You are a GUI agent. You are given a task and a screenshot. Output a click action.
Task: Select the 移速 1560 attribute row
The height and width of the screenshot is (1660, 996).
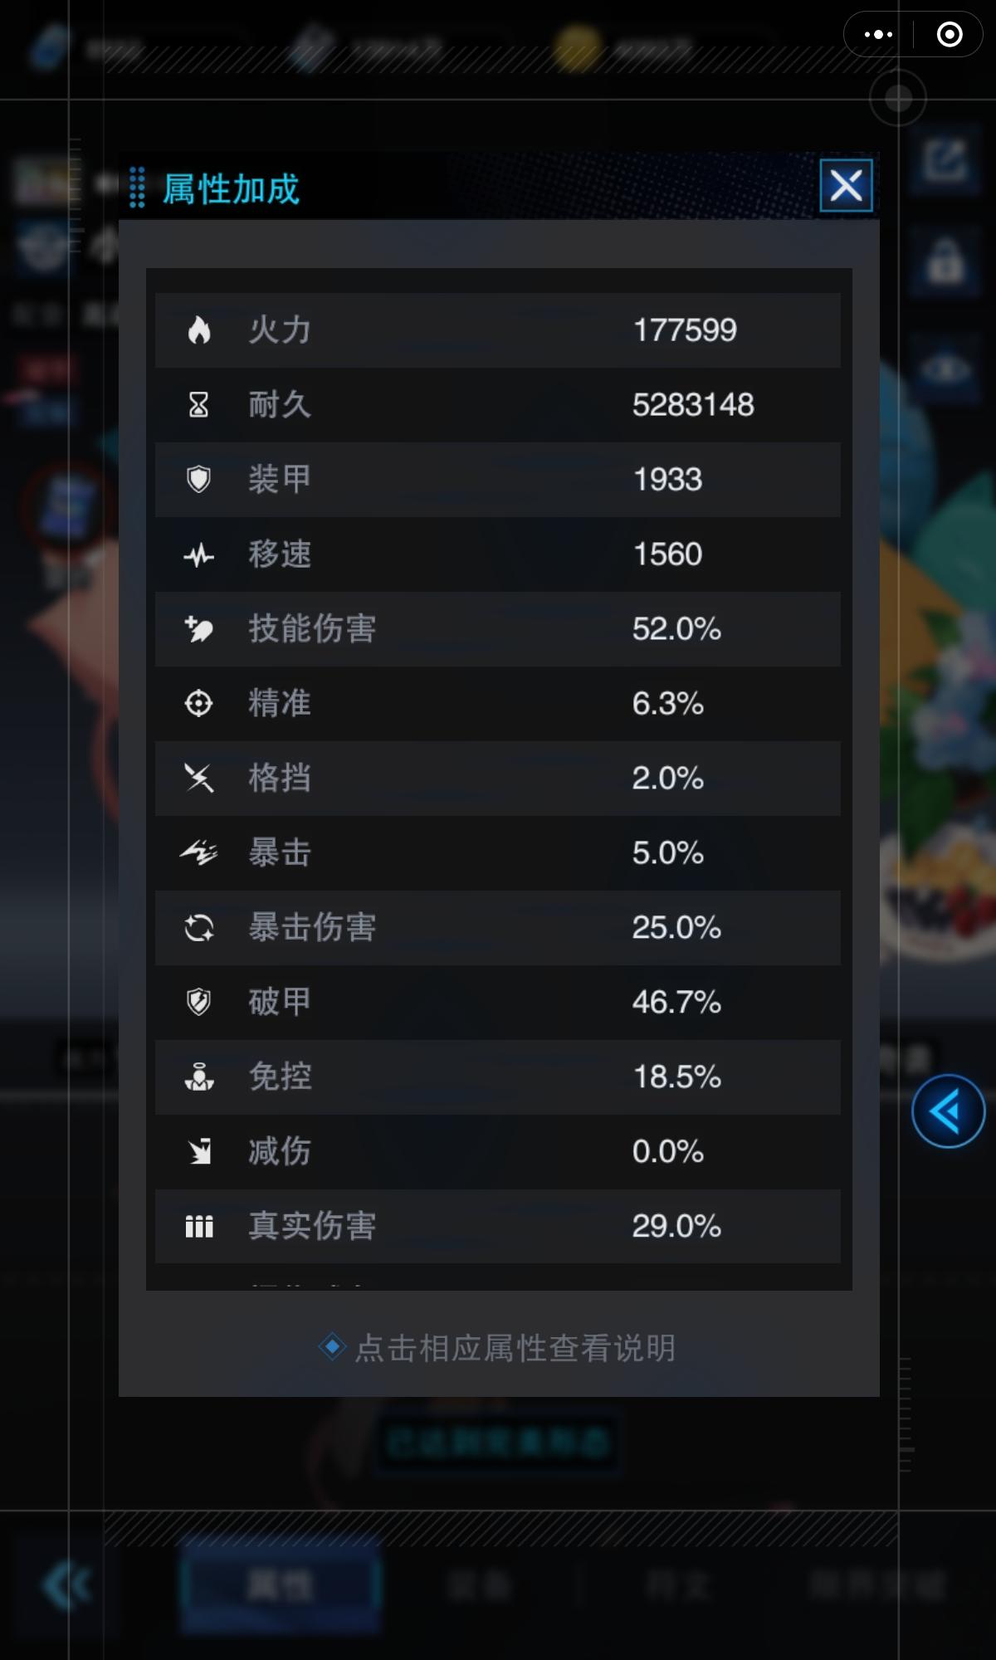498,554
